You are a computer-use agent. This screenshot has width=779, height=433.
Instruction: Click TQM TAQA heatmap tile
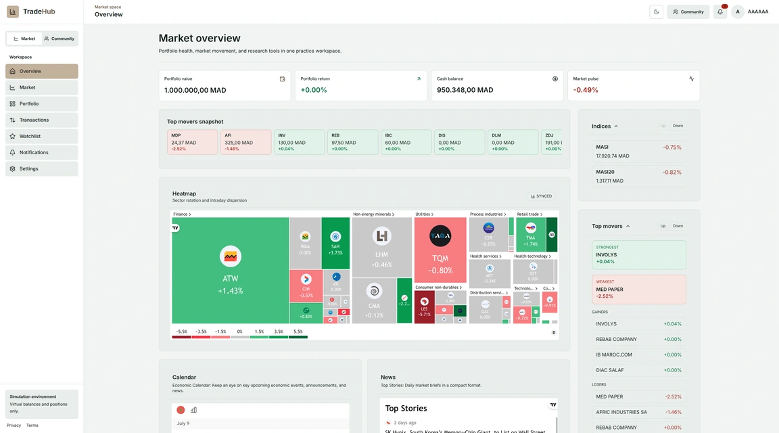coord(440,250)
